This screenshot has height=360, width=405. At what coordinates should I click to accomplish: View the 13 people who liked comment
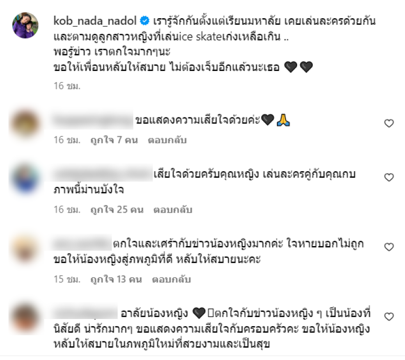click(x=116, y=279)
